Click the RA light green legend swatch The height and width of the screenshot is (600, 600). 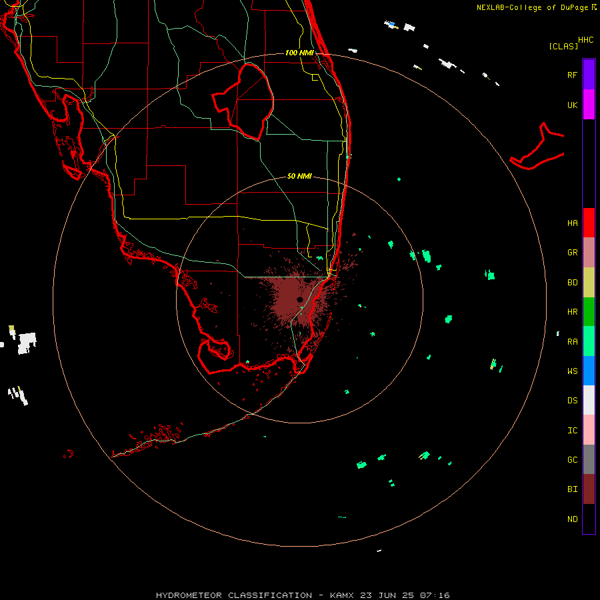tap(589, 341)
